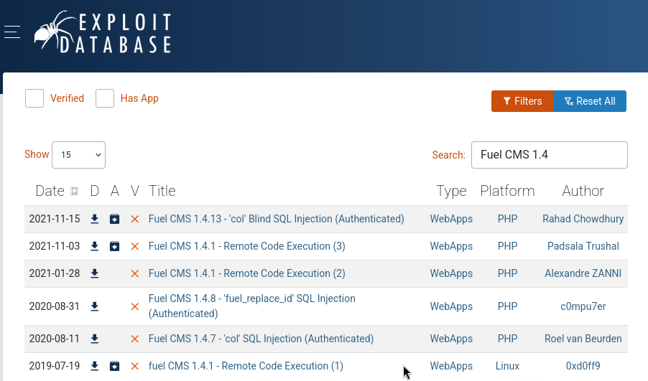
Task: Download the Remote Code Execution (2) exploit
Action: pos(95,273)
